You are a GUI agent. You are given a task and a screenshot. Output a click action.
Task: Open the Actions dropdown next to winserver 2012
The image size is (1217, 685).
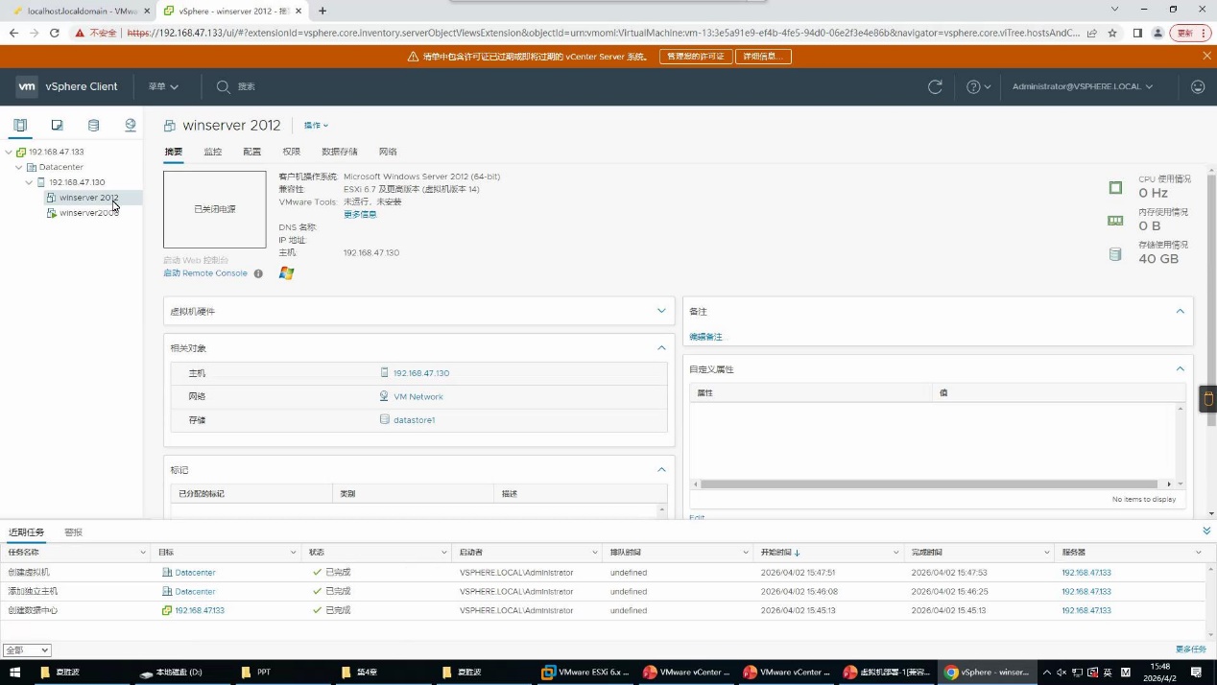coord(316,126)
